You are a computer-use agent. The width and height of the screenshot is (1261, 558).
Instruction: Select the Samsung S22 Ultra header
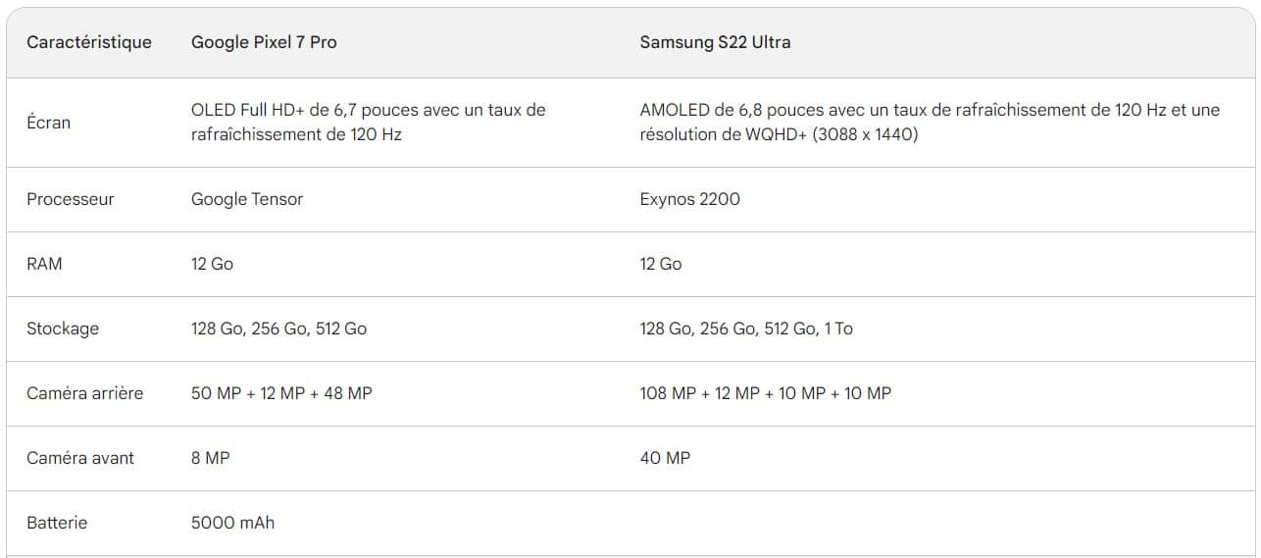click(715, 42)
